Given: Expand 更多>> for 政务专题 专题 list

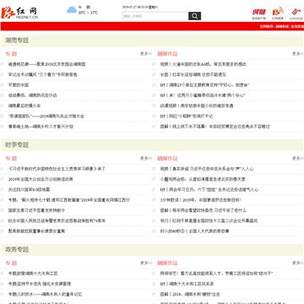Looking at the screenshot, I should 146,263.
